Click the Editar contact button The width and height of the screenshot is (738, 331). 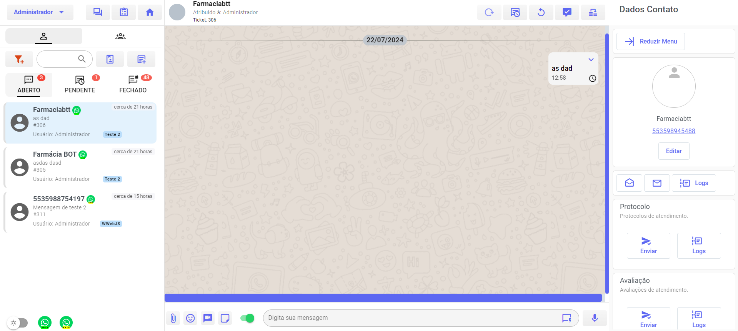(x=674, y=151)
